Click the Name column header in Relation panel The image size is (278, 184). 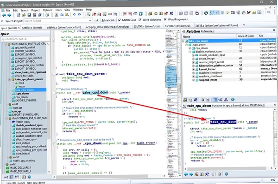[x=209, y=36]
